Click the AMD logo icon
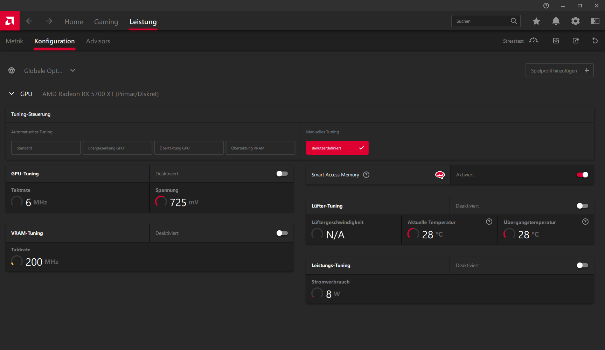Image resolution: width=605 pixels, height=350 pixels. click(x=10, y=21)
